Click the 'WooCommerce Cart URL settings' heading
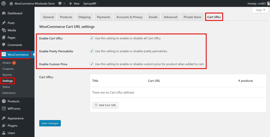 coord(67,27)
